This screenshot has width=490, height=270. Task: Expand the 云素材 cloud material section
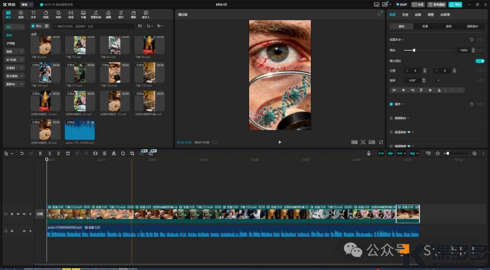(14, 68)
